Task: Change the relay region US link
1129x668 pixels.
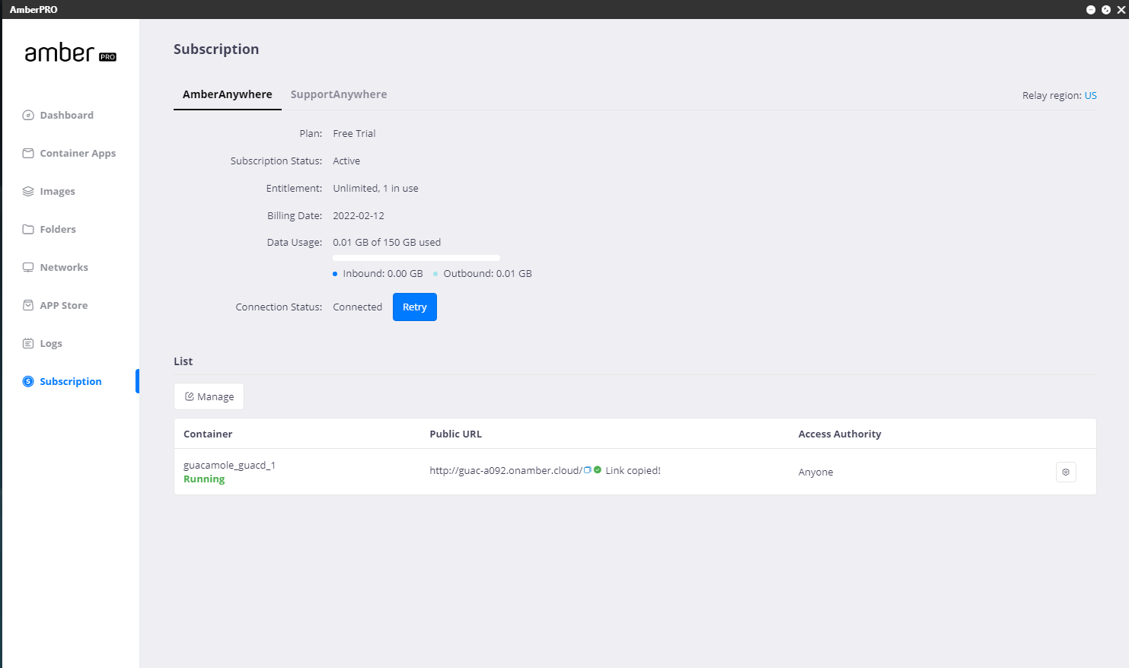Action: coord(1091,95)
